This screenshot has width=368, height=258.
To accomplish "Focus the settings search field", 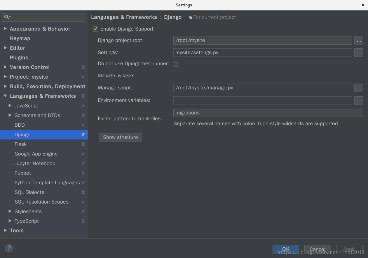I will click(x=44, y=17).
